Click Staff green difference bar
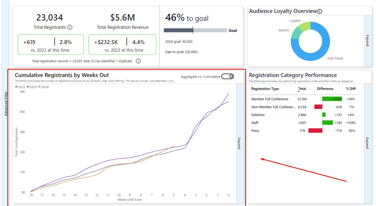This screenshot has height=206, width=376. coord(327,123)
